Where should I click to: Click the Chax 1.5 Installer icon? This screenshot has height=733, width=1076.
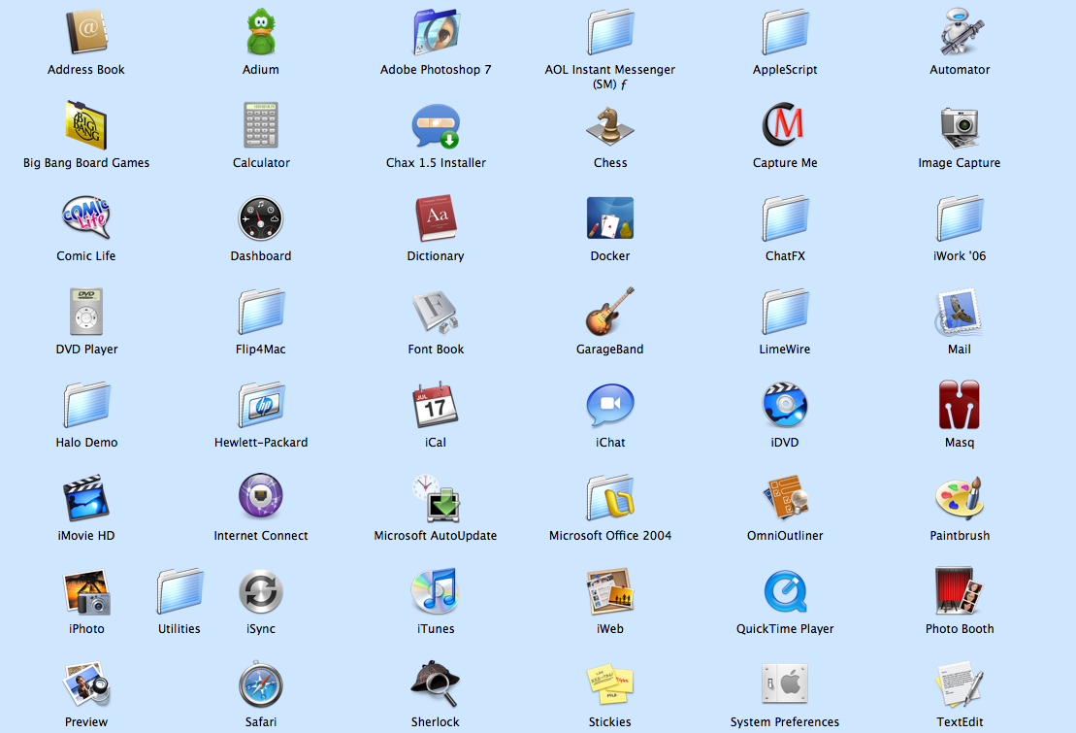436,126
